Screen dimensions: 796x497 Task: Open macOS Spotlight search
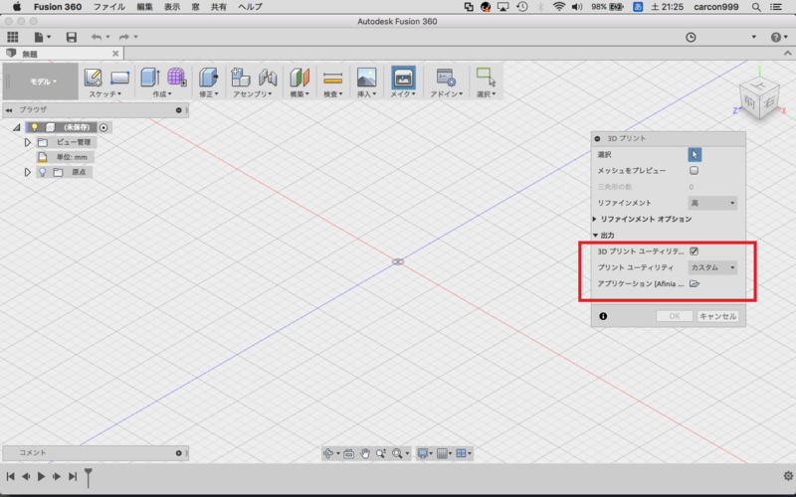(x=756, y=7)
